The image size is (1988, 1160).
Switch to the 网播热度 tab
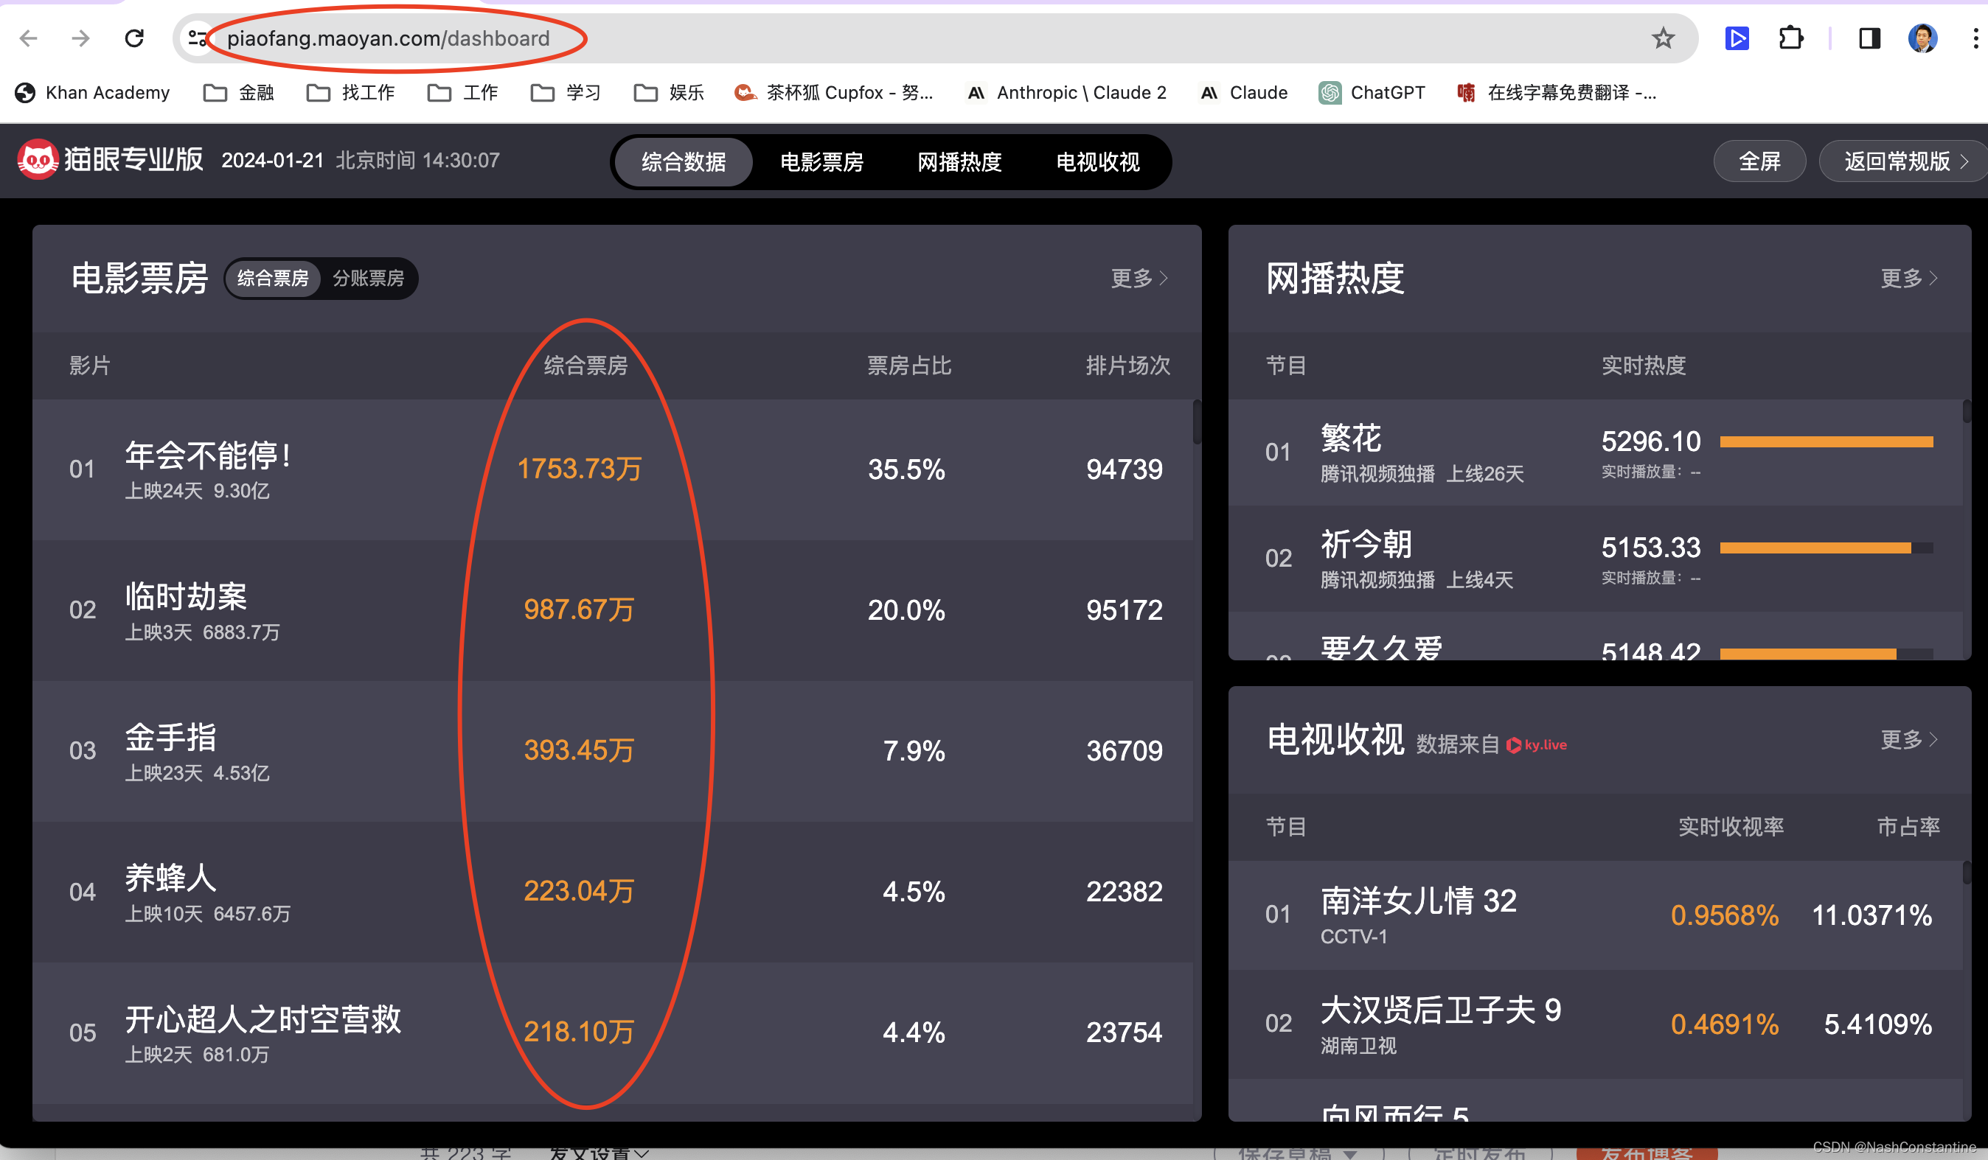[959, 161]
